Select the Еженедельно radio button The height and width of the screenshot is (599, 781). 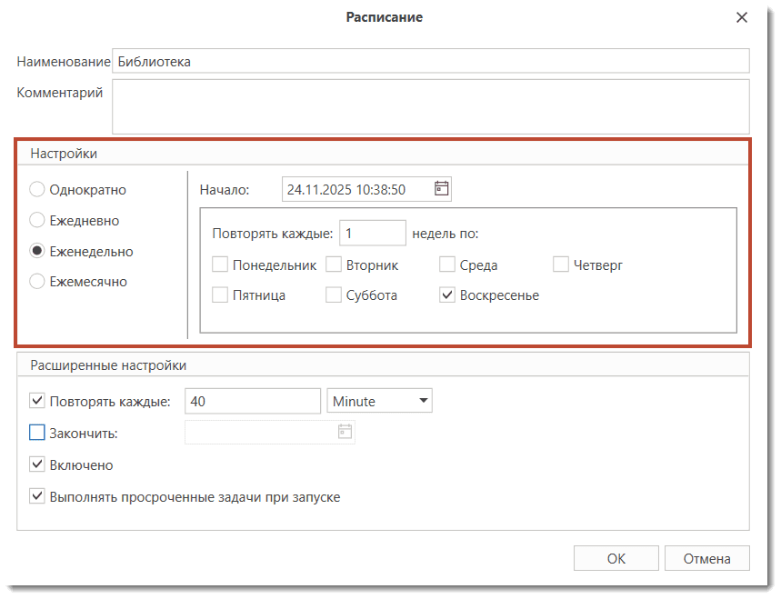click(x=37, y=251)
